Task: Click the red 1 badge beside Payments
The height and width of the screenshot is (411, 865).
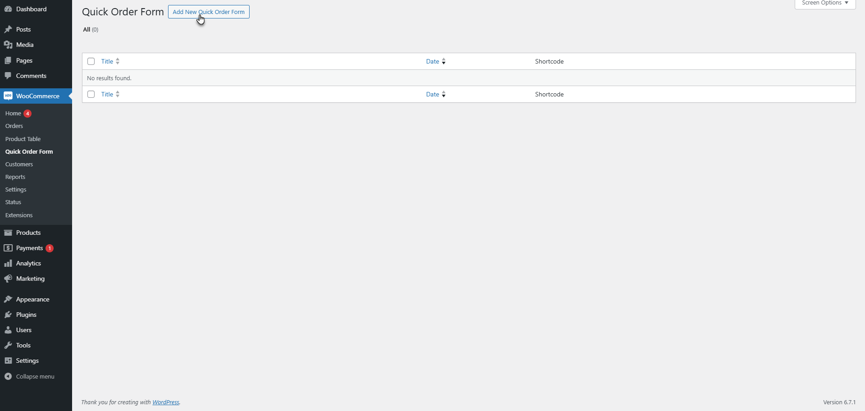Action: (50, 248)
